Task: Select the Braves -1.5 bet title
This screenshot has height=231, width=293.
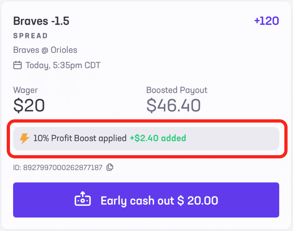Action: coord(41,20)
